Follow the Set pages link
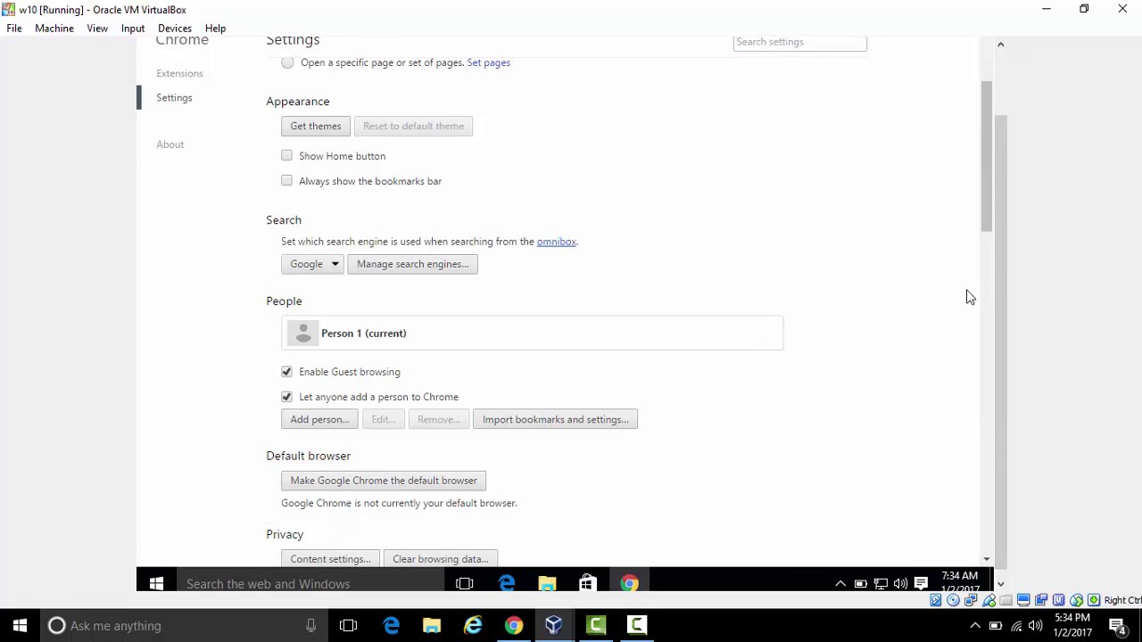This screenshot has width=1142, height=642. pos(488,62)
